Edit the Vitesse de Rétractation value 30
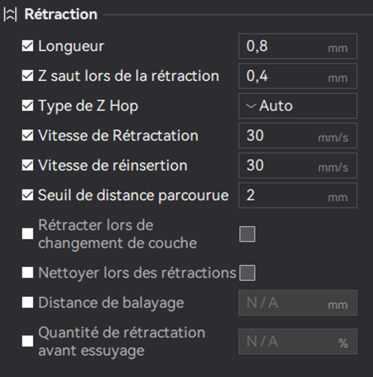Image resolution: width=373 pixels, height=377 pixels. (298, 136)
